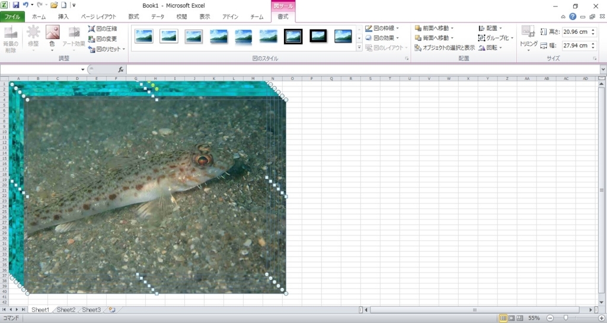Viewport: 607px width, 323px height.
Task: Go to the last sheet navigation arrow
Action: (x=24, y=310)
